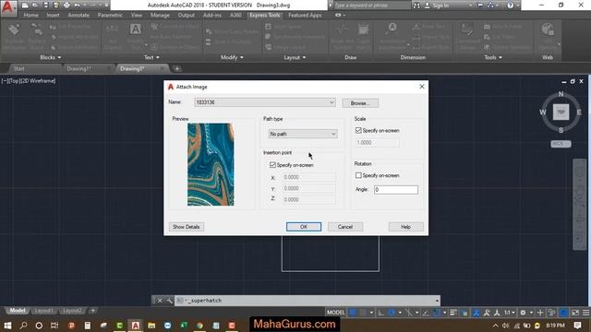This screenshot has width=591, height=332.
Task: Click the Cancel button in Attach Image
Action: 344,227
